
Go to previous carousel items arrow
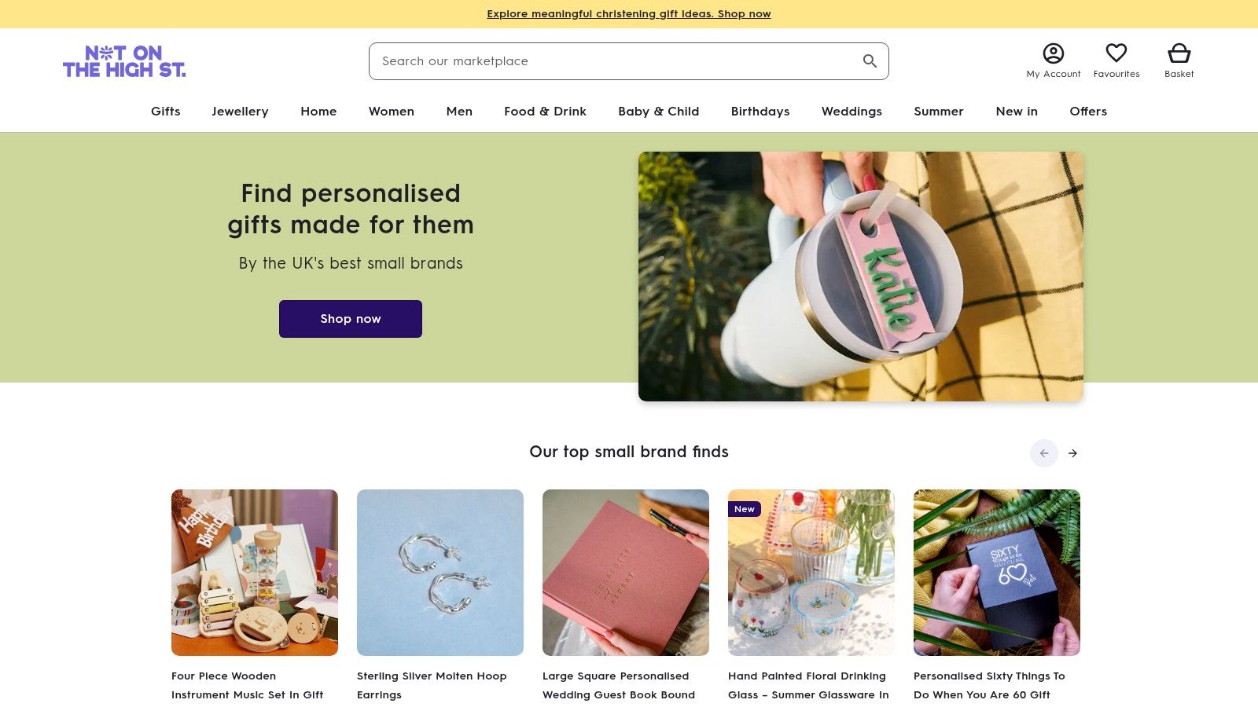tap(1044, 453)
